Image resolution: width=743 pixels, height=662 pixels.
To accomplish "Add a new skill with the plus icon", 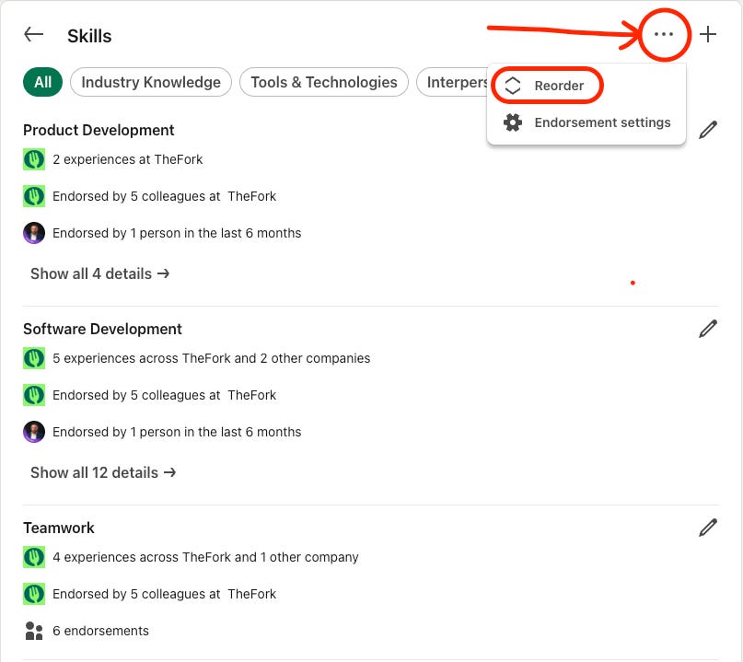I will (708, 34).
